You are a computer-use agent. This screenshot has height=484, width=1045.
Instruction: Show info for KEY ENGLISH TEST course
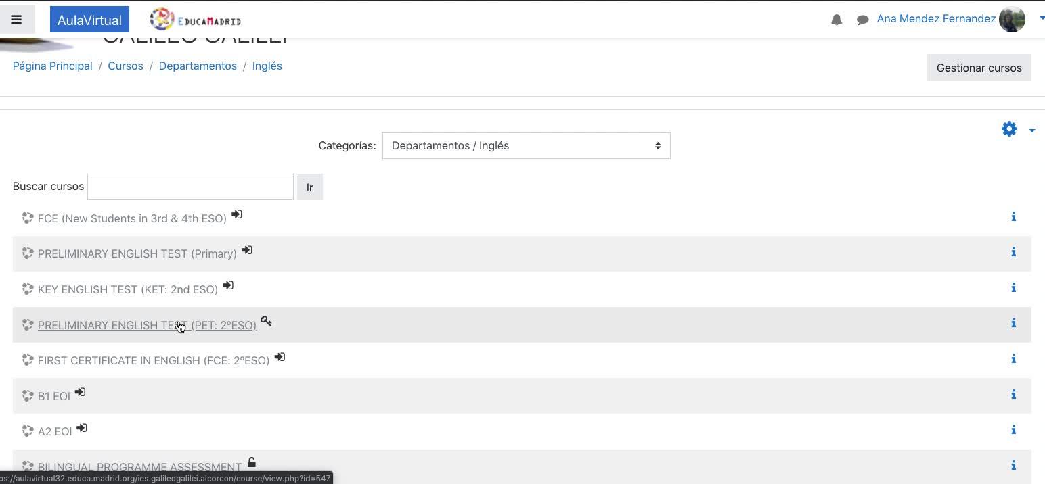[x=1013, y=288]
